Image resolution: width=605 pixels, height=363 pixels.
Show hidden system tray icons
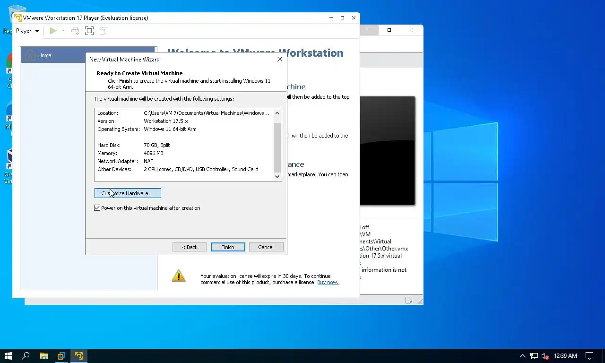pyautogui.click(x=522, y=356)
